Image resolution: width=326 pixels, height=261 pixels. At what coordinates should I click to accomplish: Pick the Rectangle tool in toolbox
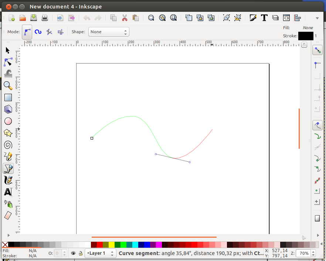point(8,97)
